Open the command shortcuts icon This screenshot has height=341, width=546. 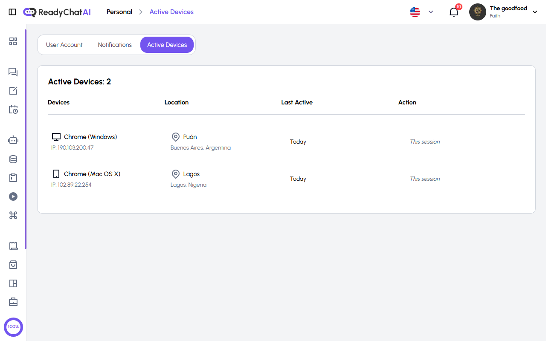coord(13,215)
